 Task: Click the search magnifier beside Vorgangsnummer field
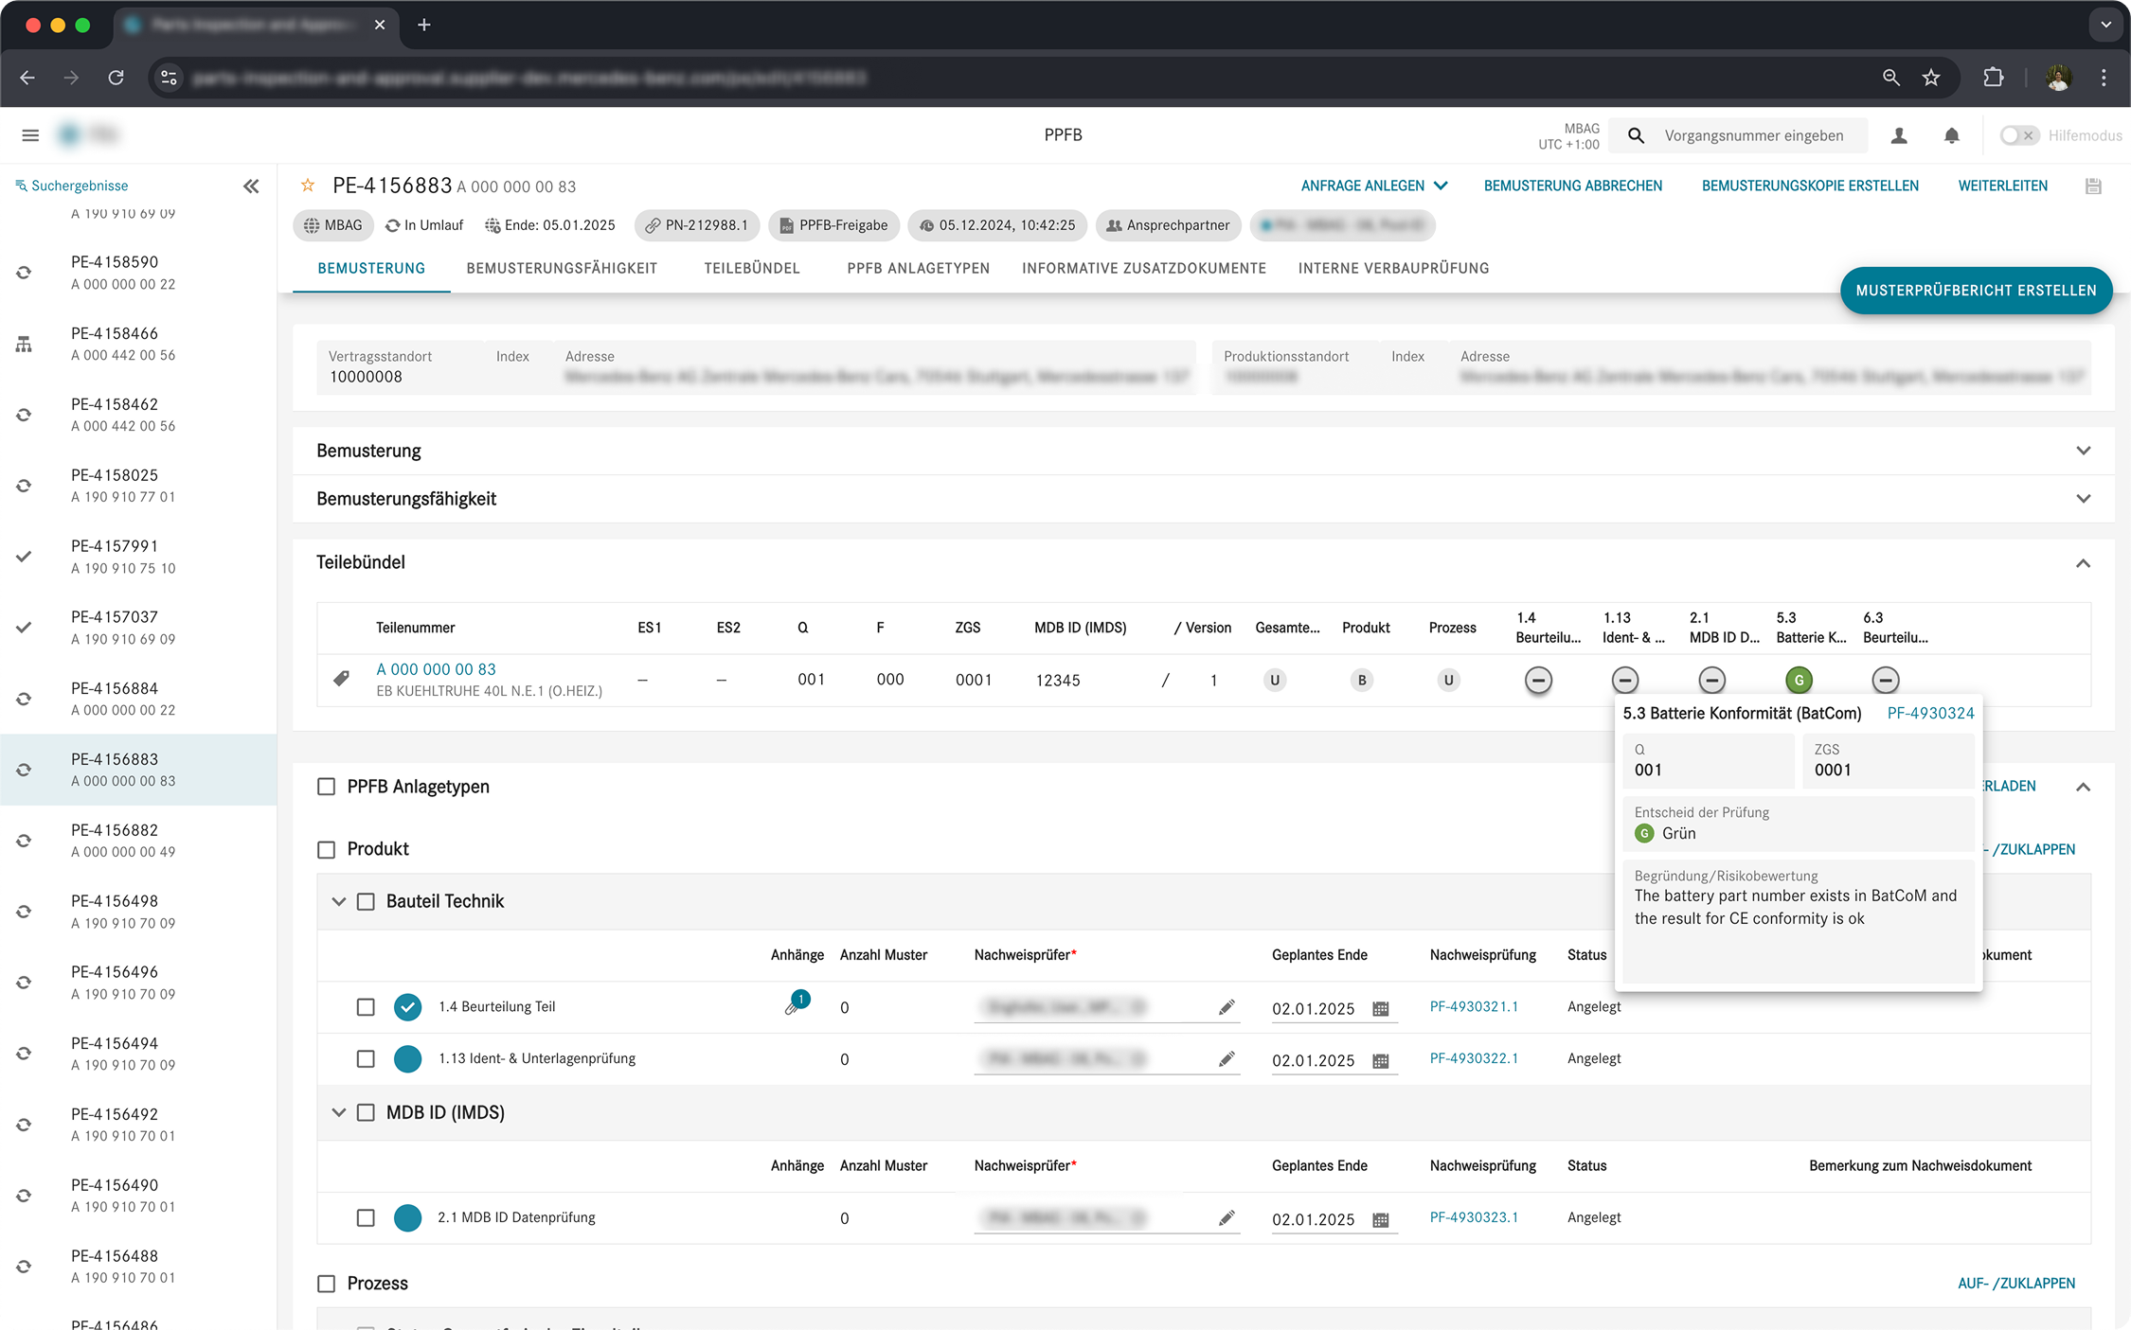coord(1636,135)
